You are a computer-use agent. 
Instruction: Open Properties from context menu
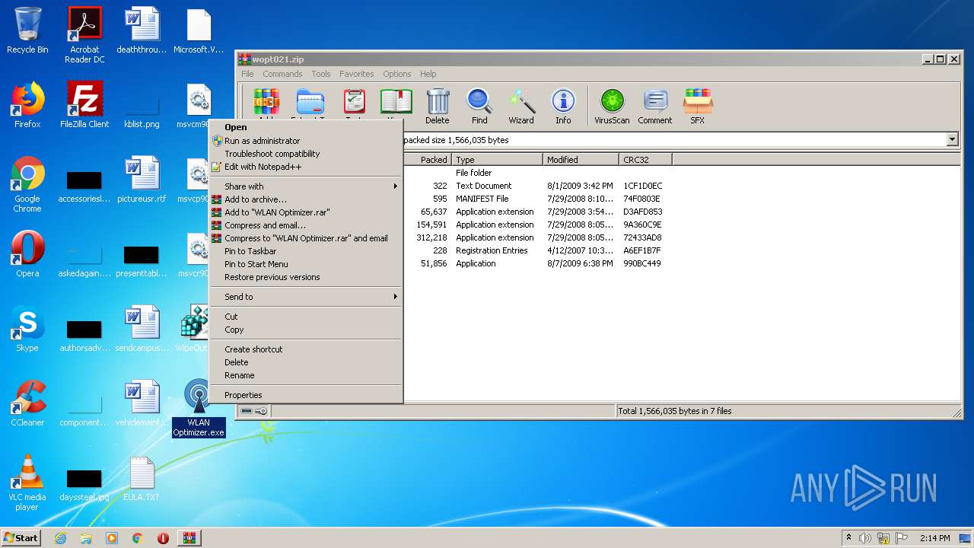pyautogui.click(x=305, y=395)
